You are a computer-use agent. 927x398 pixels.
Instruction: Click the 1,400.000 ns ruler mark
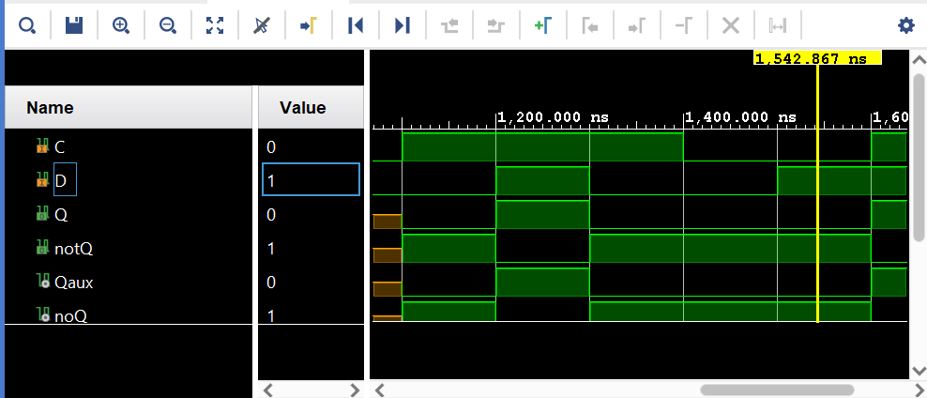click(741, 117)
